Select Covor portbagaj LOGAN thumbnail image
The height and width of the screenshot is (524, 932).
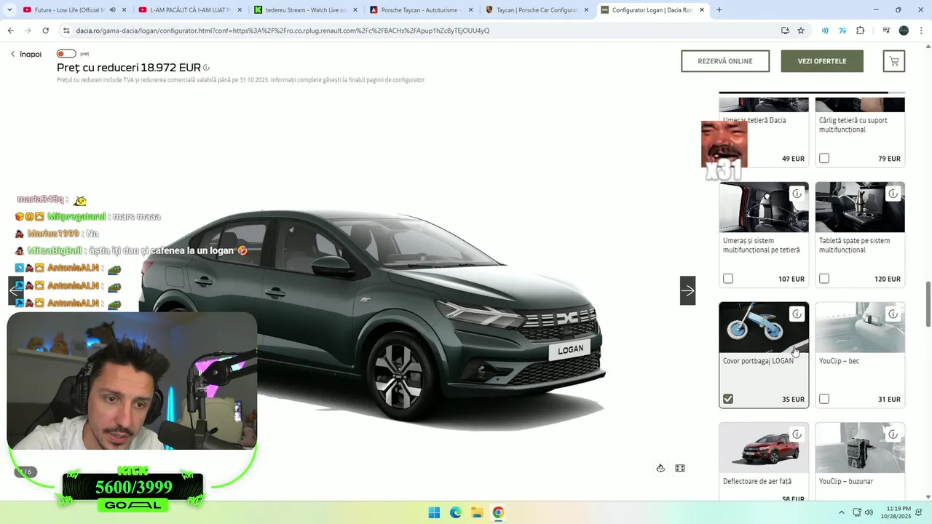coord(764,327)
